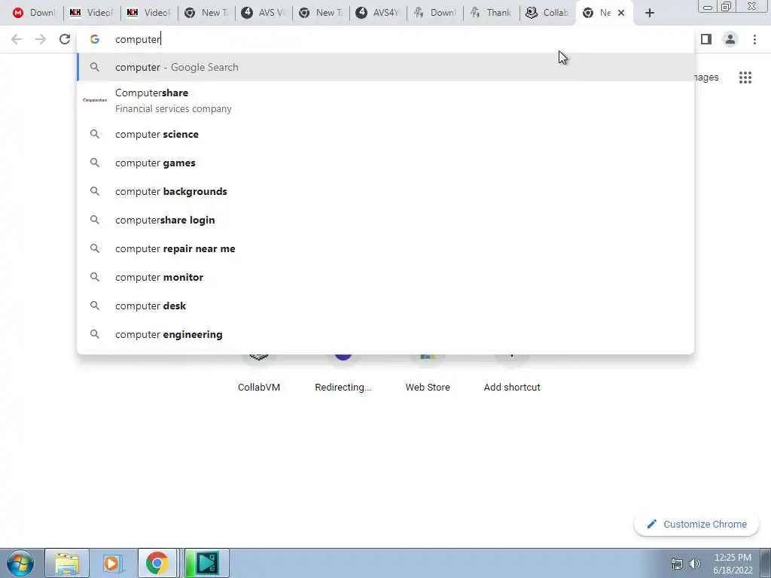Click the browser Forward arrow
The image size is (771, 578).
[41, 39]
